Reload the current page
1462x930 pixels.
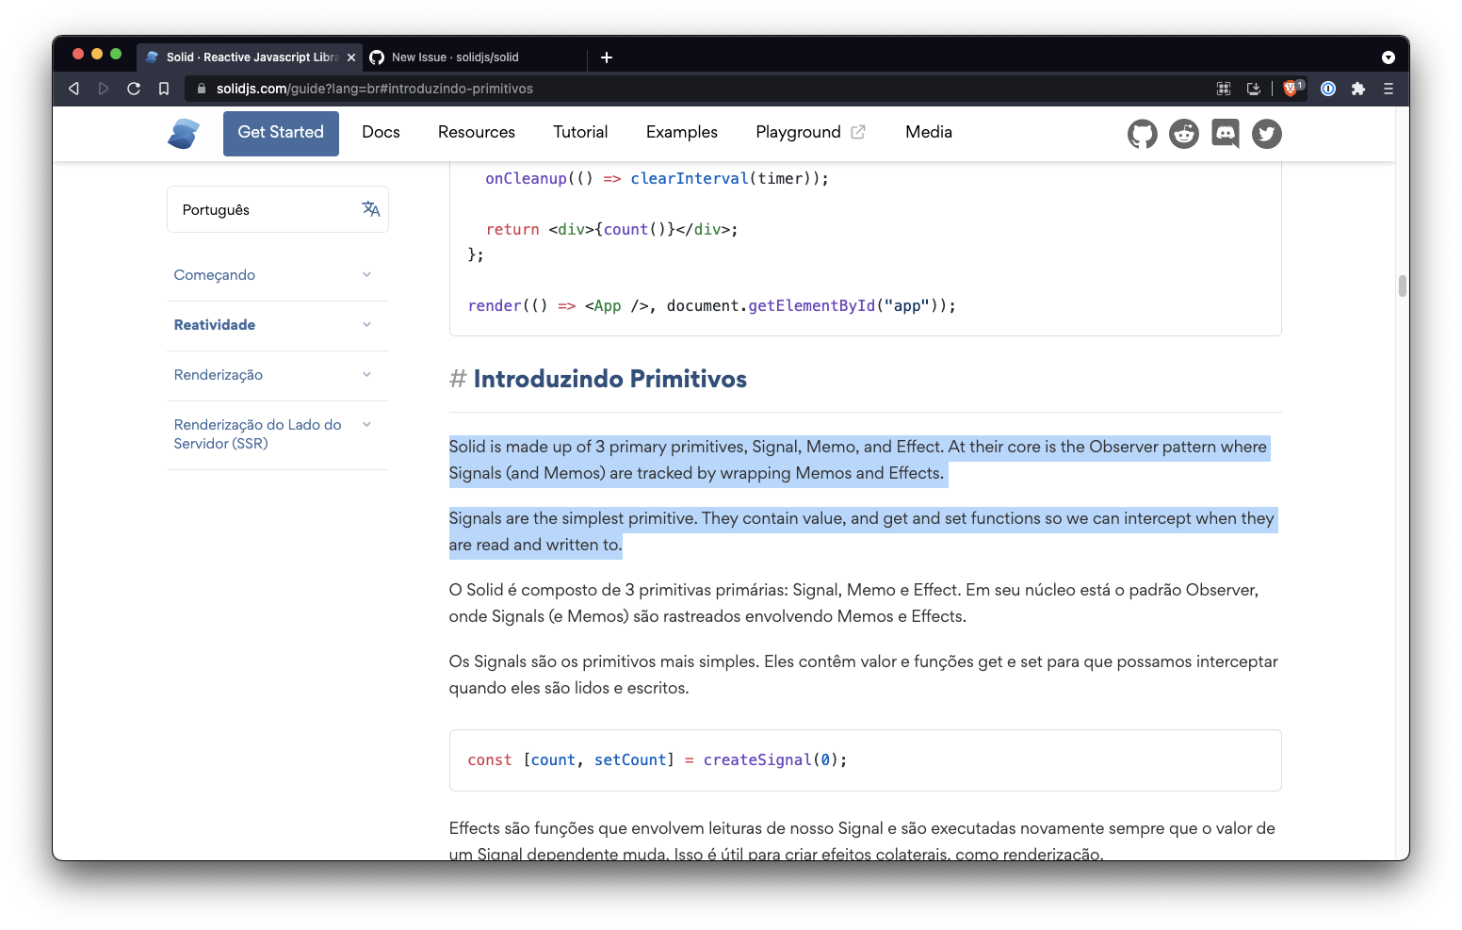tap(134, 88)
